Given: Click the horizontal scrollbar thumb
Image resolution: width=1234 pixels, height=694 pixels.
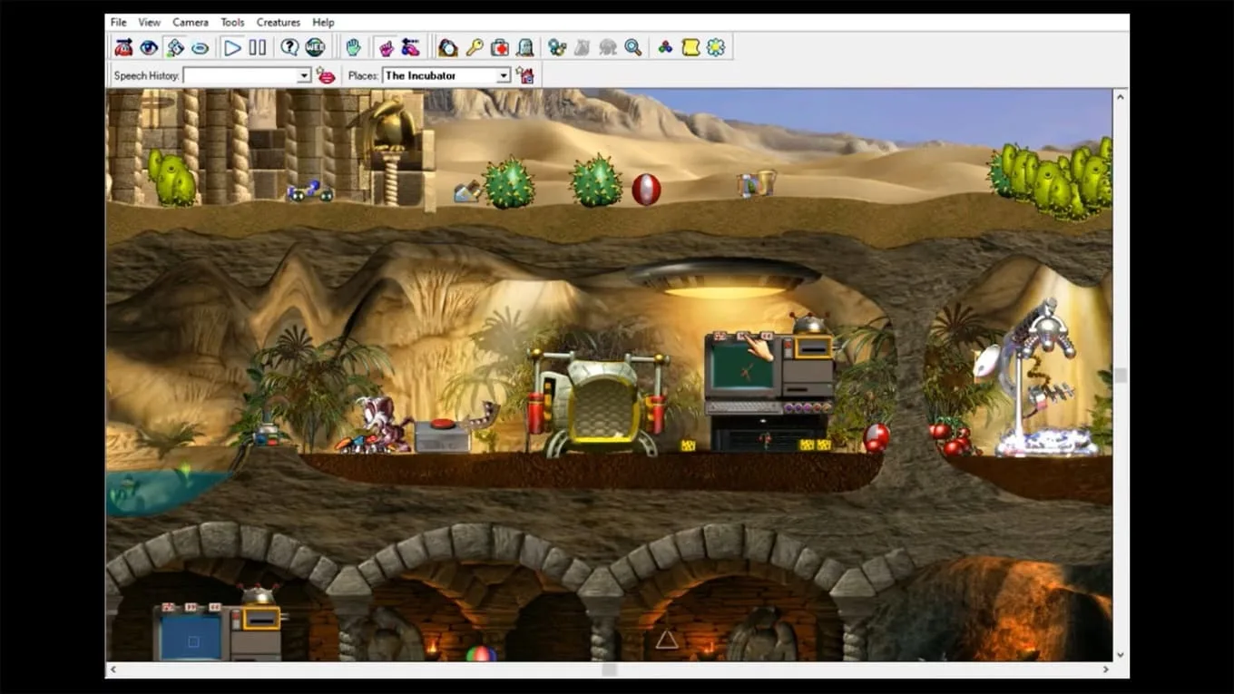Looking at the screenshot, I should (x=610, y=670).
